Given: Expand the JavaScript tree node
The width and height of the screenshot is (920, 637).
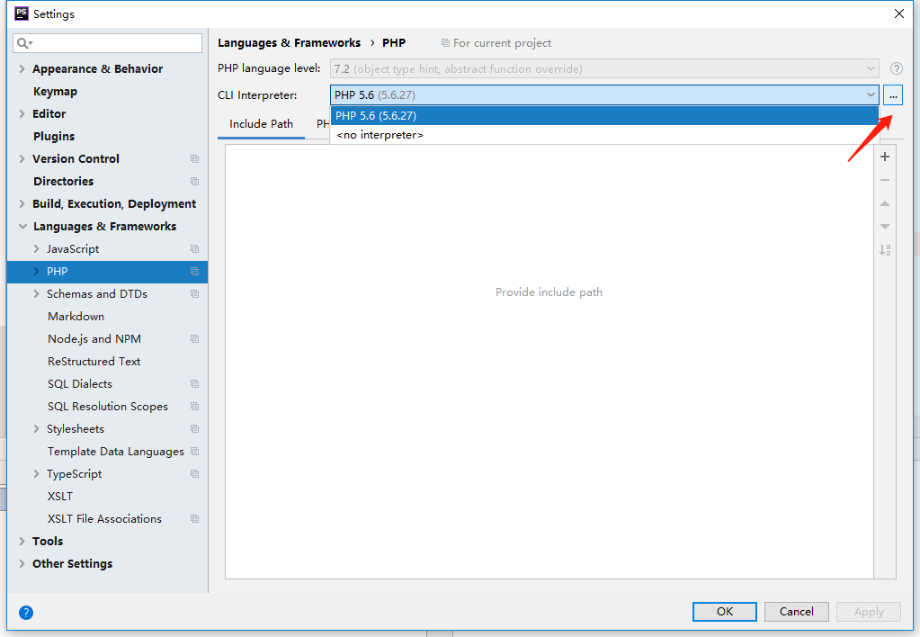Looking at the screenshot, I should (36, 249).
